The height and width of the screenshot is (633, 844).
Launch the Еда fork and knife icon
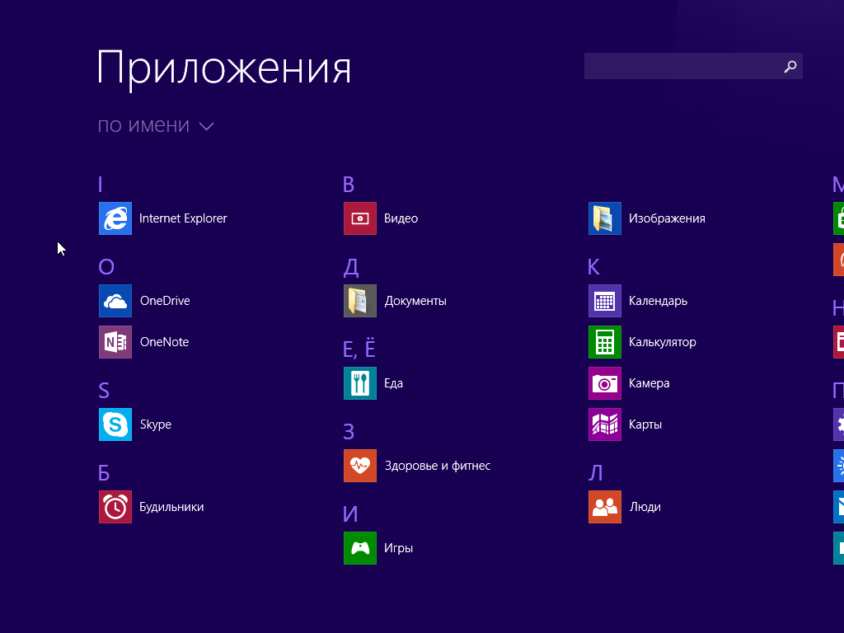pos(359,383)
